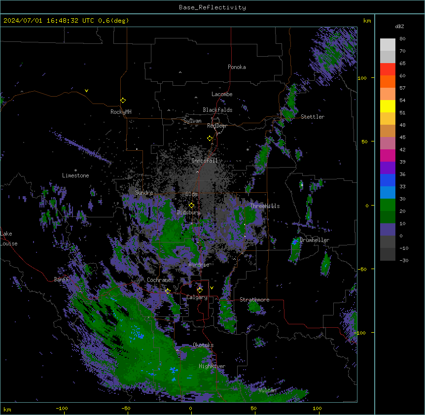
Task: Select the light blue 30-33 dBZ legend band
Action: pos(388,193)
